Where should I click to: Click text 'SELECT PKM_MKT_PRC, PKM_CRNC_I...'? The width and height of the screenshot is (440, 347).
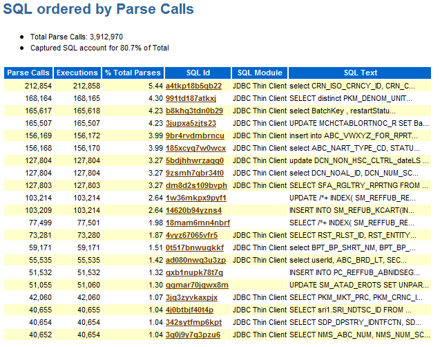[356, 298]
